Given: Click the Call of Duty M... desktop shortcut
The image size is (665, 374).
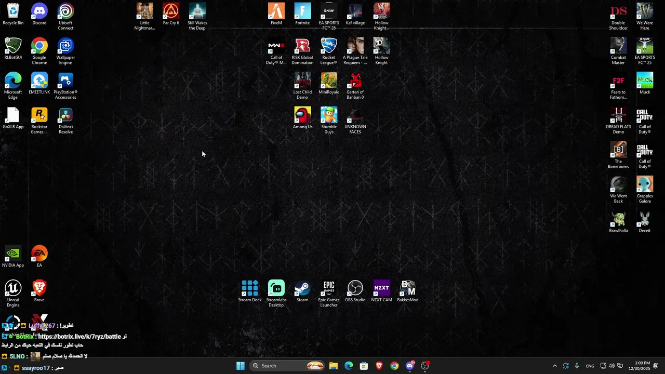Looking at the screenshot, I should pyautogui.click(x=276, y=51).
